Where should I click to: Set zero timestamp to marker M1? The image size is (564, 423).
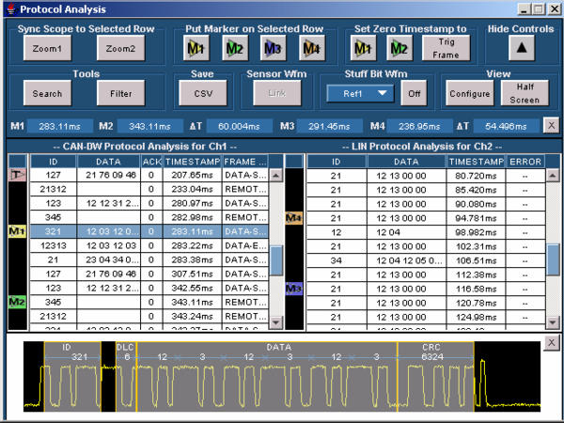coord(363,48)
